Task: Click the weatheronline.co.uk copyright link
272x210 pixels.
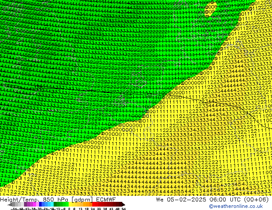Action: click(x=236, y=206)
